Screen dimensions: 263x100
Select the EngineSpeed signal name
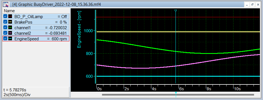point(26,39)
